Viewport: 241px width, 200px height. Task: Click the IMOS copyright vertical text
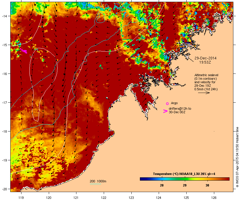click(237, 157)
